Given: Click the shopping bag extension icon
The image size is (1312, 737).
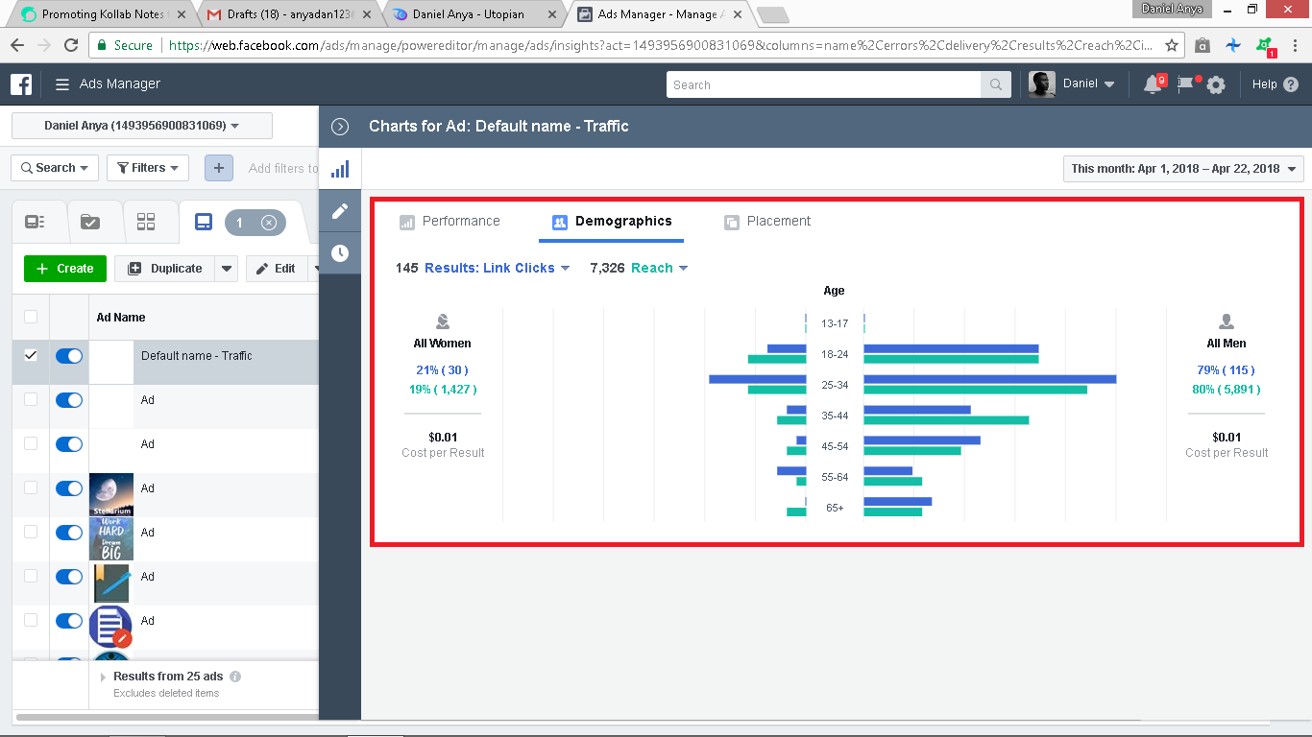Looking at the screenshot, I should click(1203, 45).
